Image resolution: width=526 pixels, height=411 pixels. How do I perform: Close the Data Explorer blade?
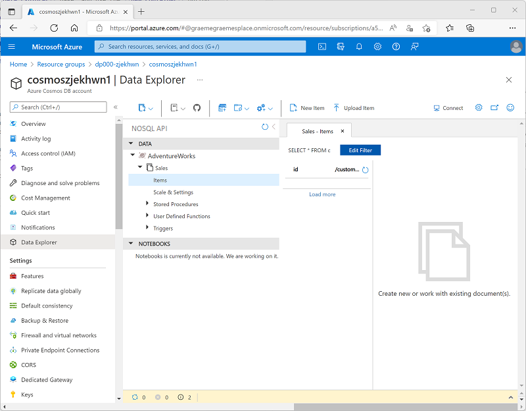[x=509, y=80]
